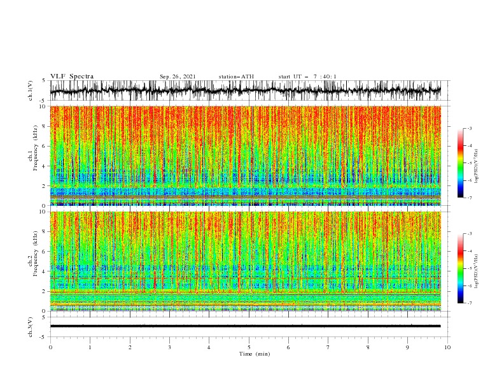The width and height of the screenshot is (504, 390).
Task: Click the "-3" label on ch.2 colorbar
Action: click(469, 234)
